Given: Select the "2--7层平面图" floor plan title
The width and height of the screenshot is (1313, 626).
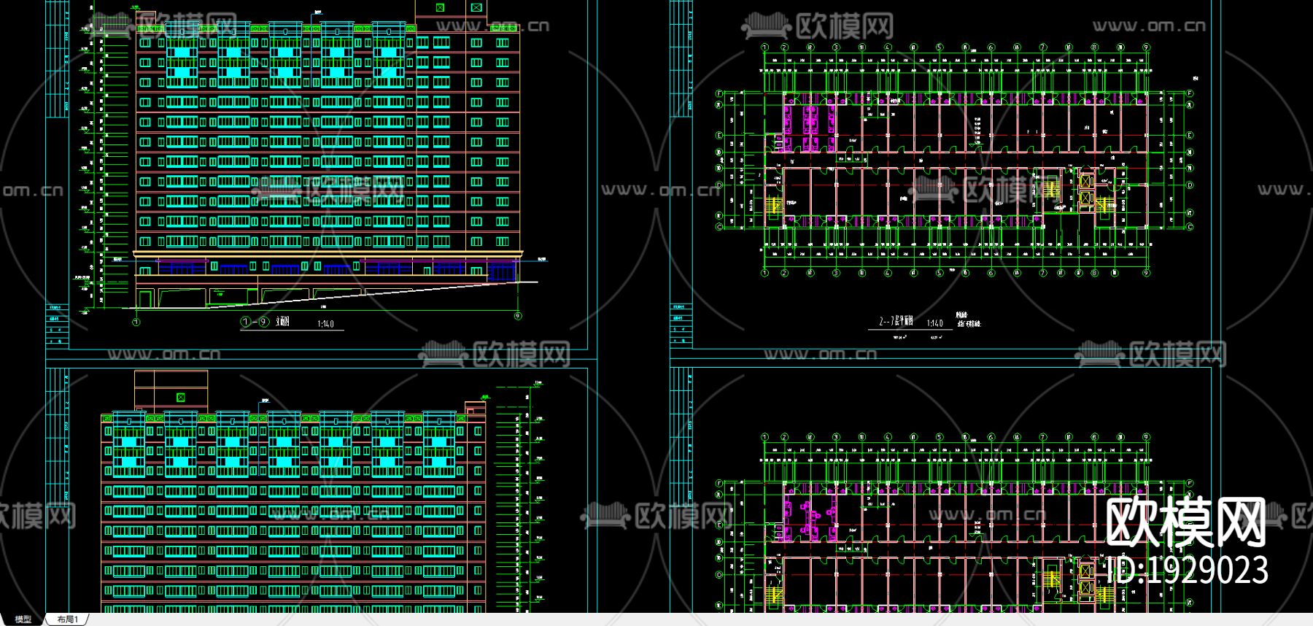Looking at the screenshot, I should pyautogui.click(x=896, y=321).
